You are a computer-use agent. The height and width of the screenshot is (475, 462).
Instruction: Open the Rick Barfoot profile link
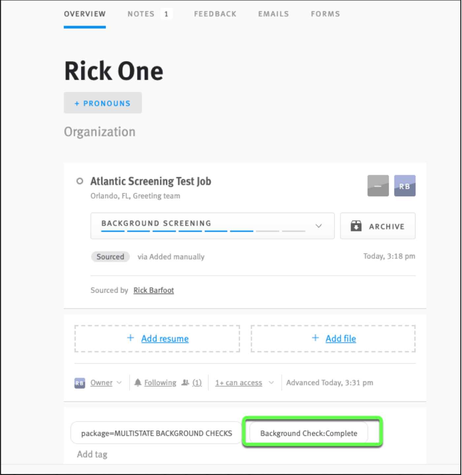click(x=153, y=290)
